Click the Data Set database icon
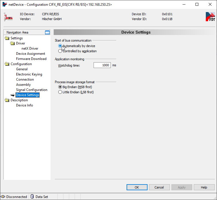This screenshot has height=200, width=217. [32, 197]
